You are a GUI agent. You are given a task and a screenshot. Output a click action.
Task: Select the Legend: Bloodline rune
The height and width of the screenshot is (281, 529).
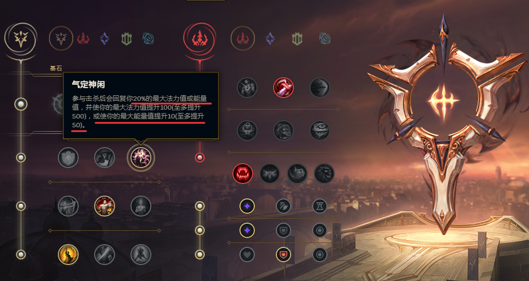[x=141, y=206]
